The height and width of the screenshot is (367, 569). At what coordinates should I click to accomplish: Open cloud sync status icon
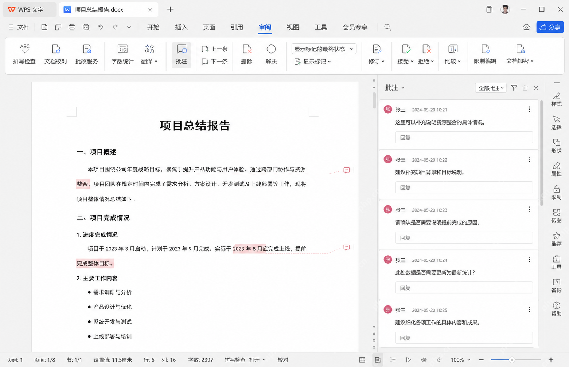(526, 27)
